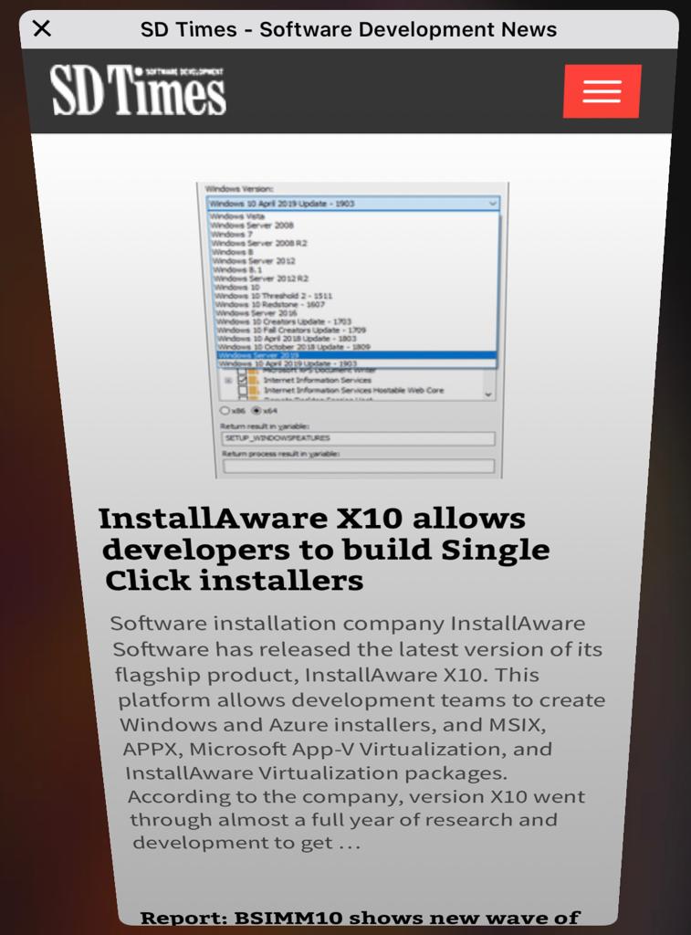Select the article summary starting 'Software installation company'

[358, 733]
